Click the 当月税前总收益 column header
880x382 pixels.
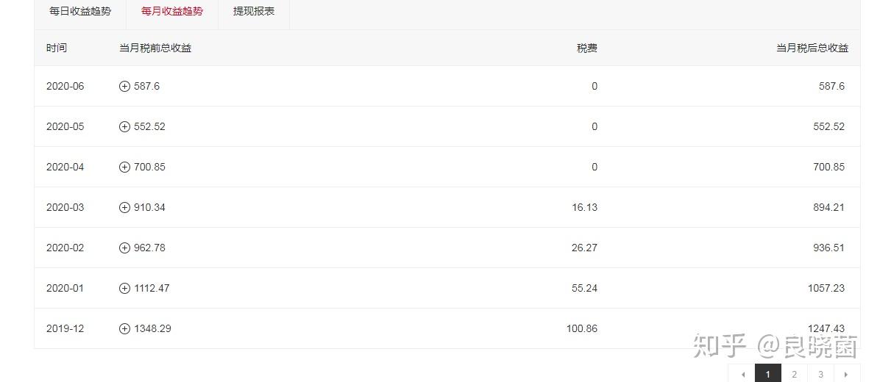(x=155, y=48)
